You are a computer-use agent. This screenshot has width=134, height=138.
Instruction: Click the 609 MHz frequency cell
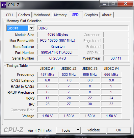point(90,74)
